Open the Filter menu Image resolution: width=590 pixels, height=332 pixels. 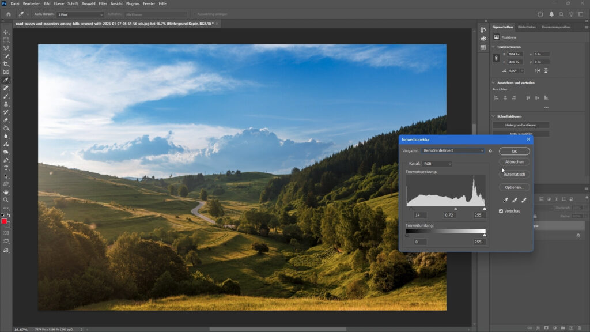(103, 3)
